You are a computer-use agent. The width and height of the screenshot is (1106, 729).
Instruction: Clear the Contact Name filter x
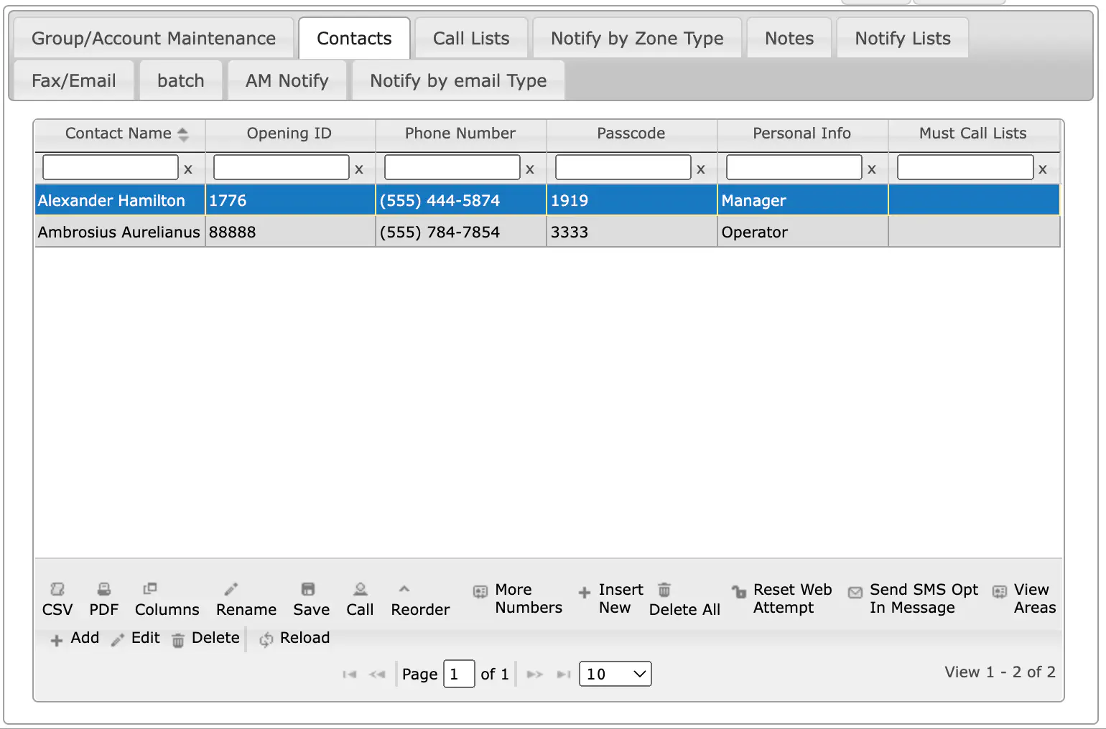[x=188, y=169]
